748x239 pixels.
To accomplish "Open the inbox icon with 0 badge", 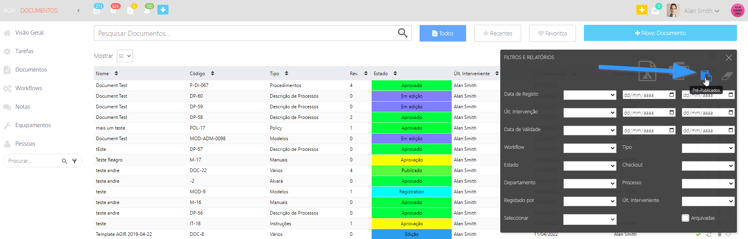I will tap(656, 11).
